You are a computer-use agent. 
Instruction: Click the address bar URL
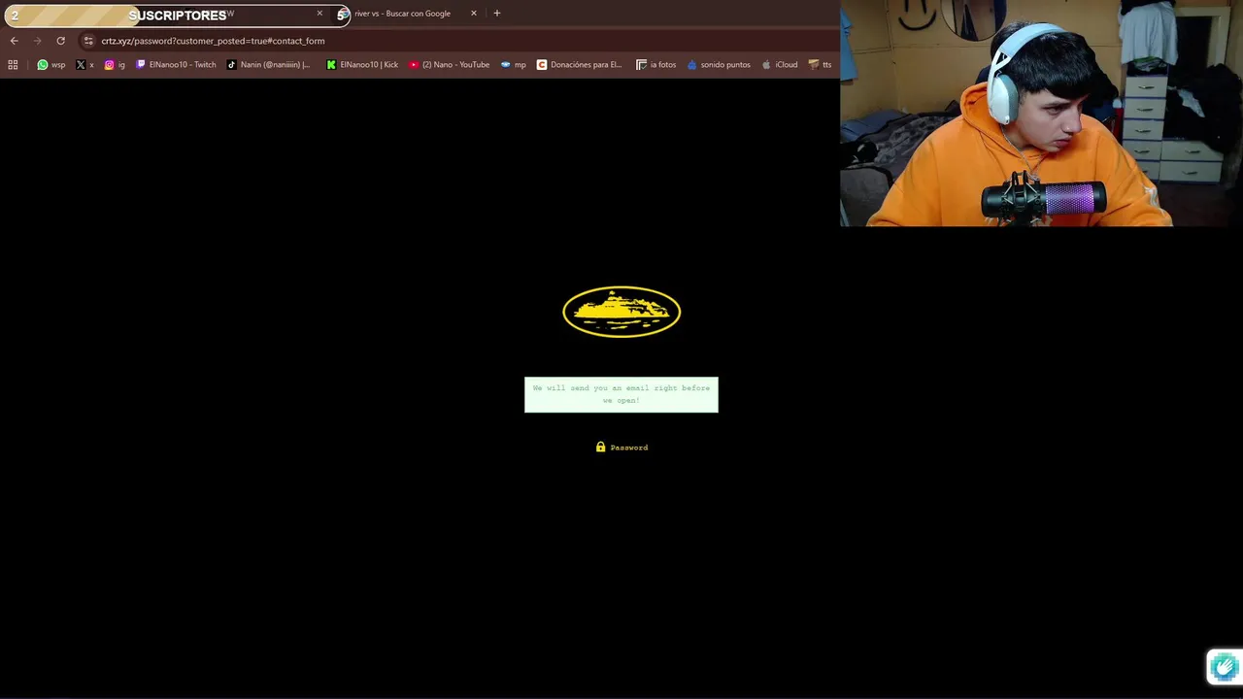pyautogui.click(x=213, y=41)
